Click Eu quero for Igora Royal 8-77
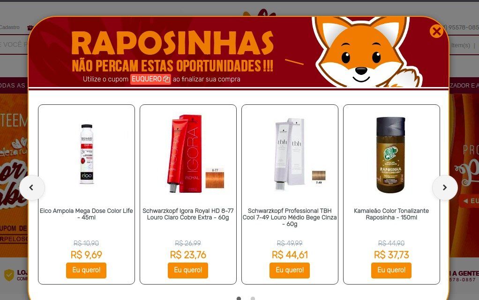Screen dimensions: 479x300 point(188,270)
